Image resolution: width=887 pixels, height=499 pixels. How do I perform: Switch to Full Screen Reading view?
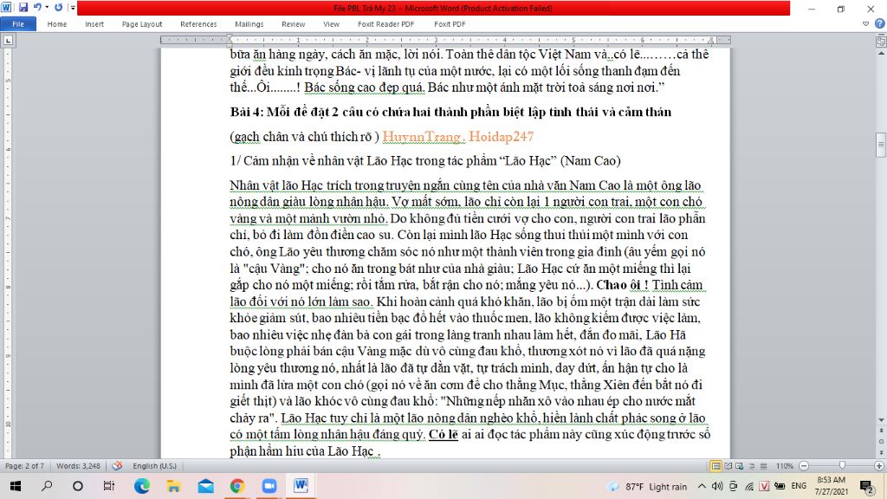728,466
